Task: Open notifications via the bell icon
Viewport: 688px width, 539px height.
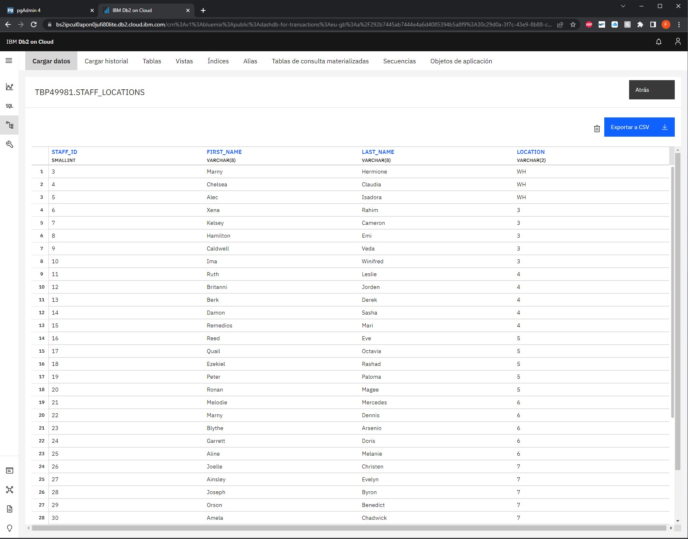Action: [658, 41]
